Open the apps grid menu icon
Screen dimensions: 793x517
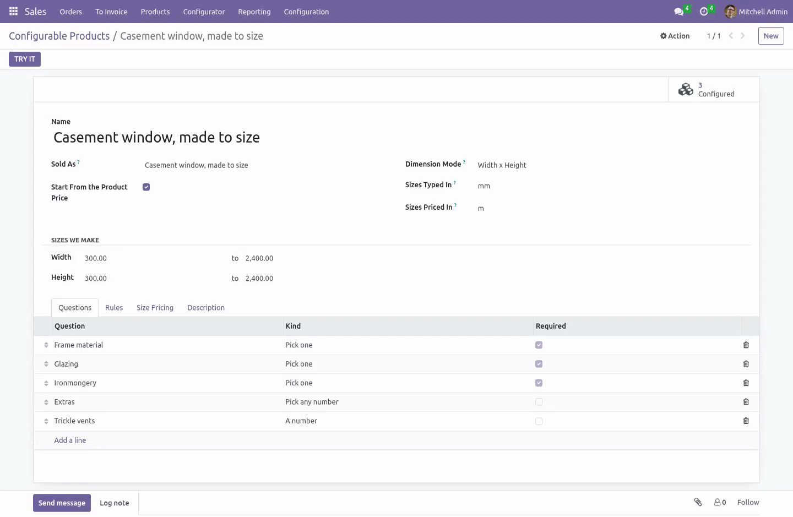click(x=13, y=12)
